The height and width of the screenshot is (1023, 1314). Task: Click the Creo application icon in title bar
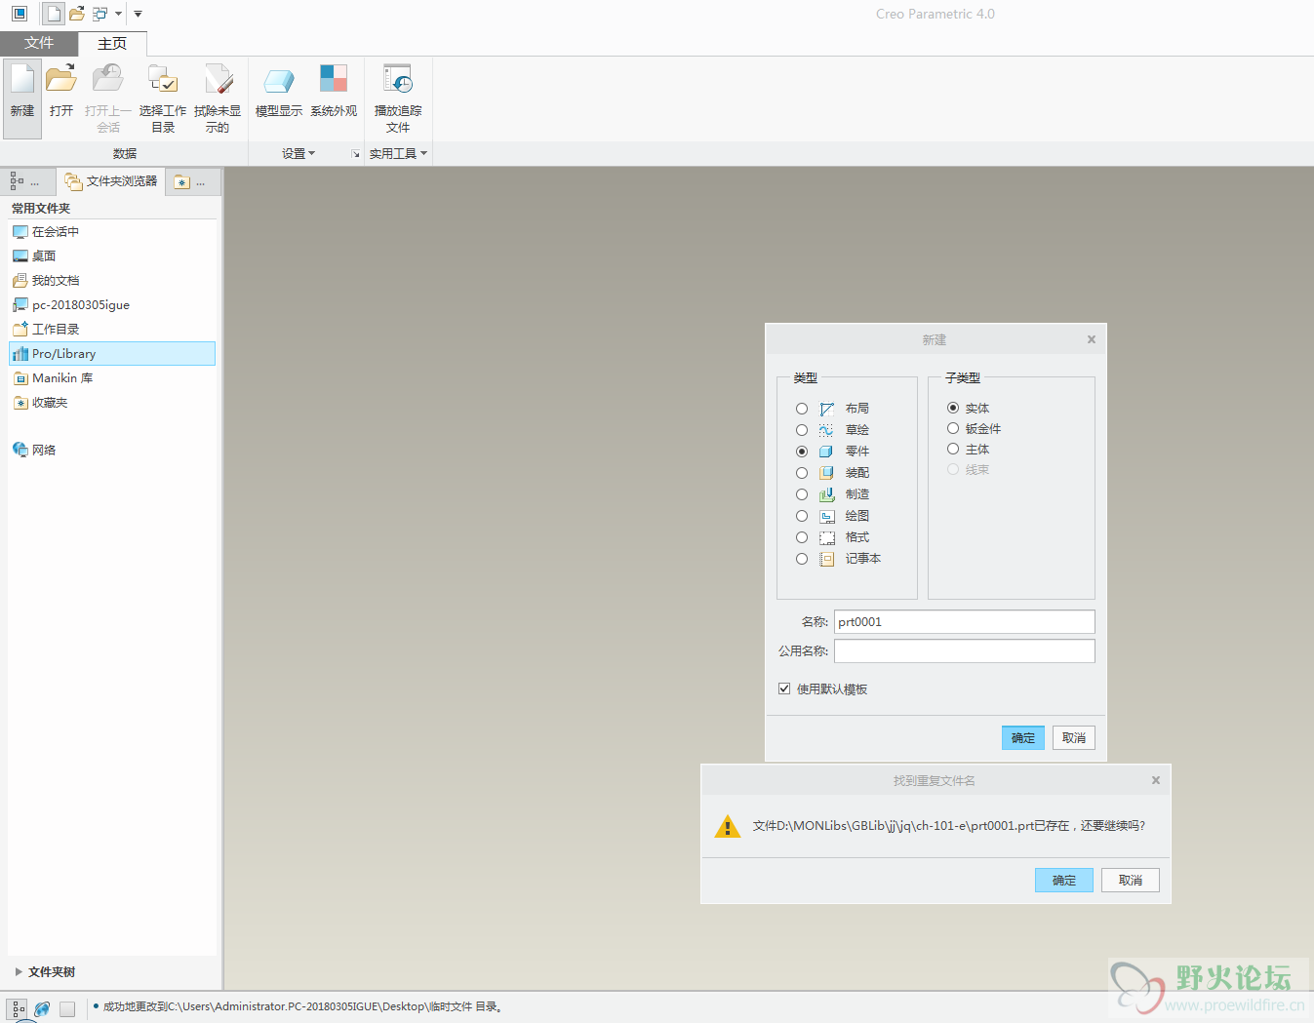(20, 14)
